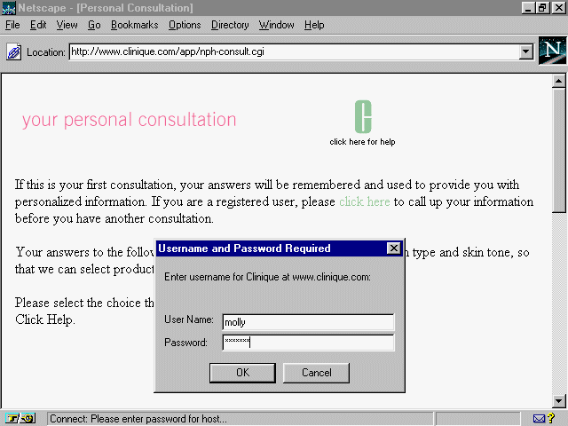Screen dimensions: 568x426
Task: Expand the Location URL dropdown
Action: pyautogui.click(x=525, y=51)
